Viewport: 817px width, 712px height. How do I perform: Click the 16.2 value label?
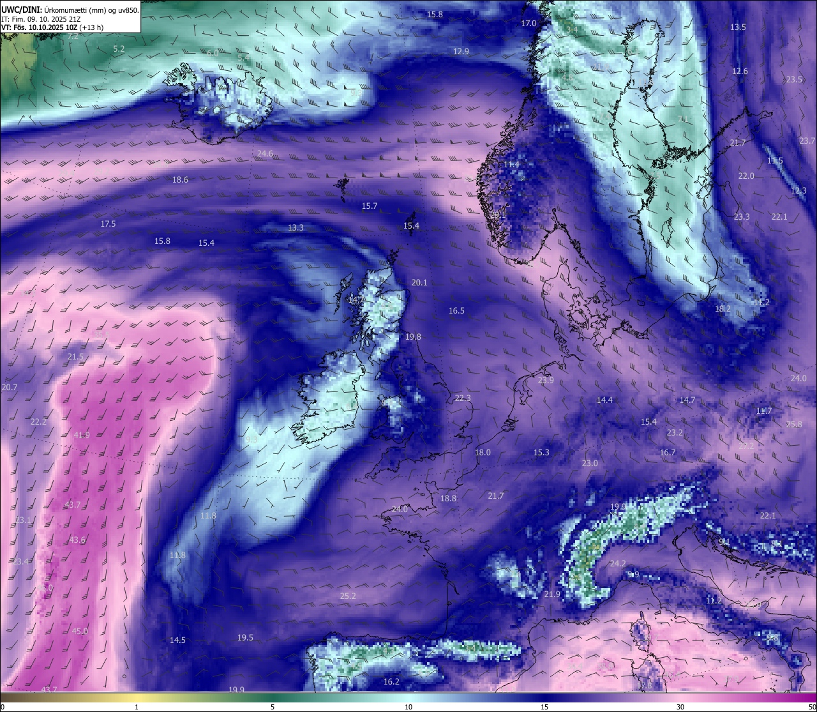tap(391, 681)
